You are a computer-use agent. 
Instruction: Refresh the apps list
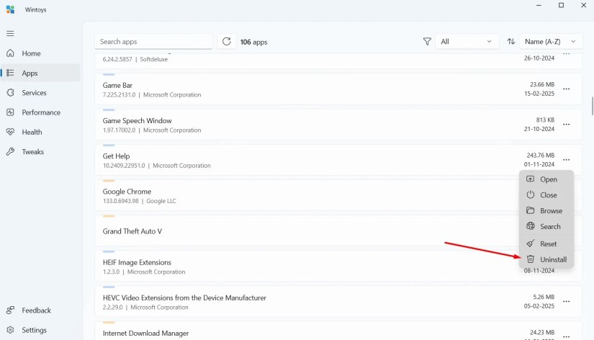click(x=227, y=42)
